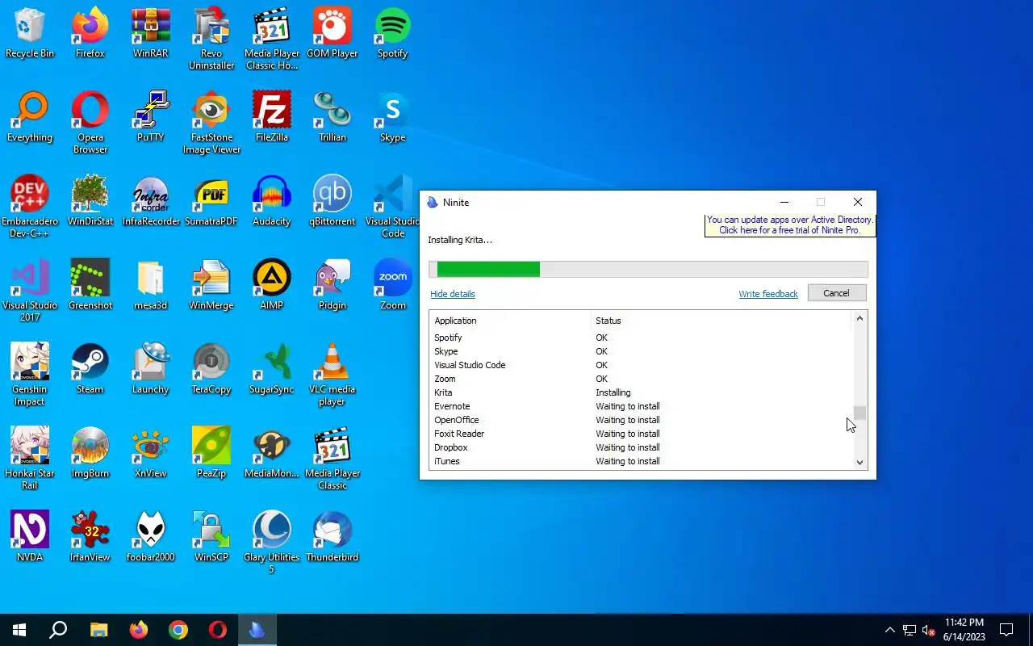Click the Visual Studio Code desktop icon

(x=393, y=207)
